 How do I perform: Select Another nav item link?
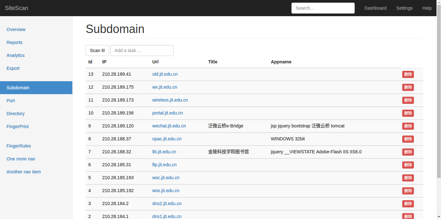(x=24, y=172)
